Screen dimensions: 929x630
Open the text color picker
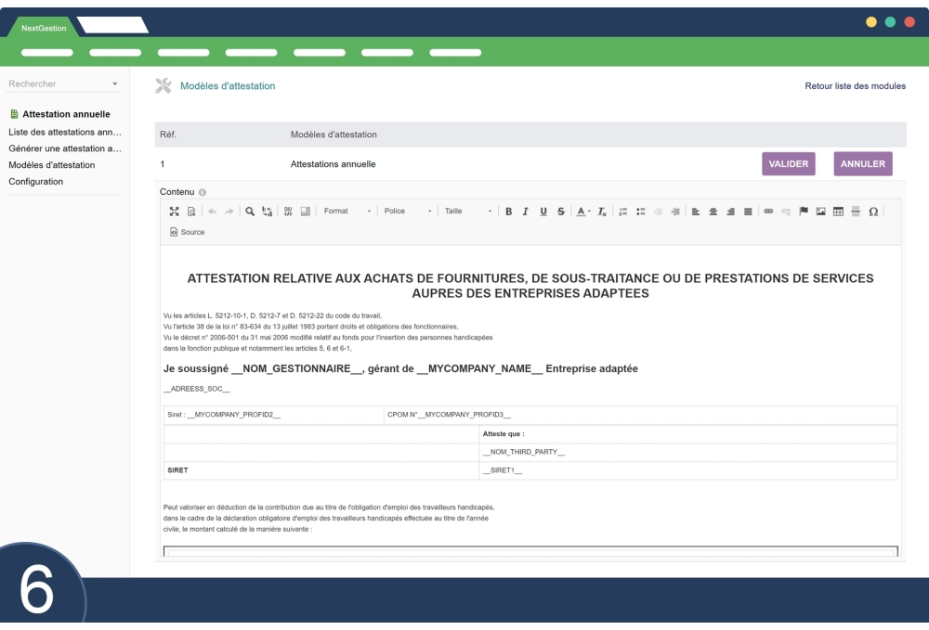(582, 212)
